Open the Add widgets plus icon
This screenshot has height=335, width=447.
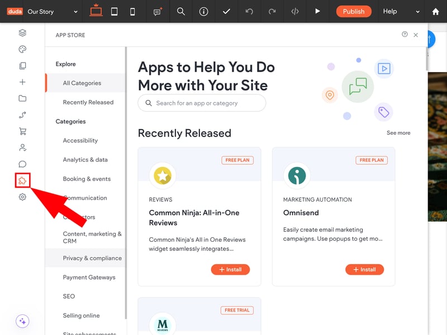click(x=22, y=82)
